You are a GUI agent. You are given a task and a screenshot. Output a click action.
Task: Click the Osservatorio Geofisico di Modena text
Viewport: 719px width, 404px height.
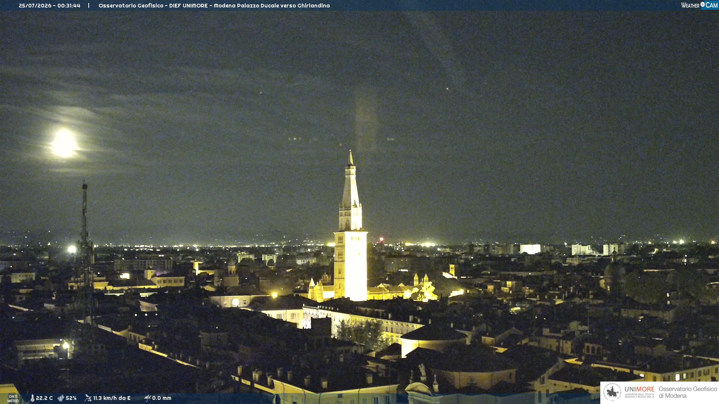688,392
